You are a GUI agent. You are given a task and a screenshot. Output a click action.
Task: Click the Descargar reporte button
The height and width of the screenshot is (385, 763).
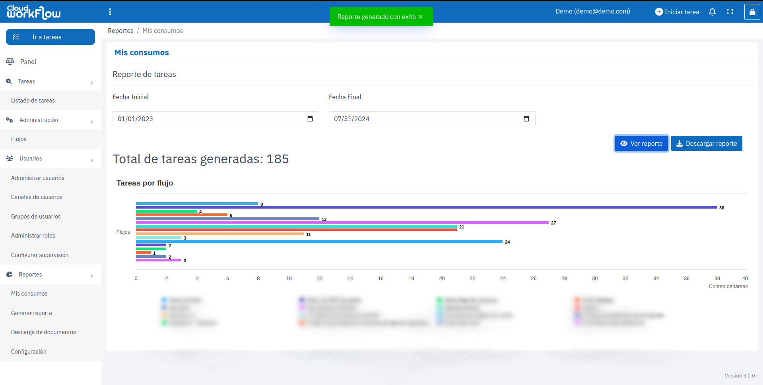click(707, 143)
